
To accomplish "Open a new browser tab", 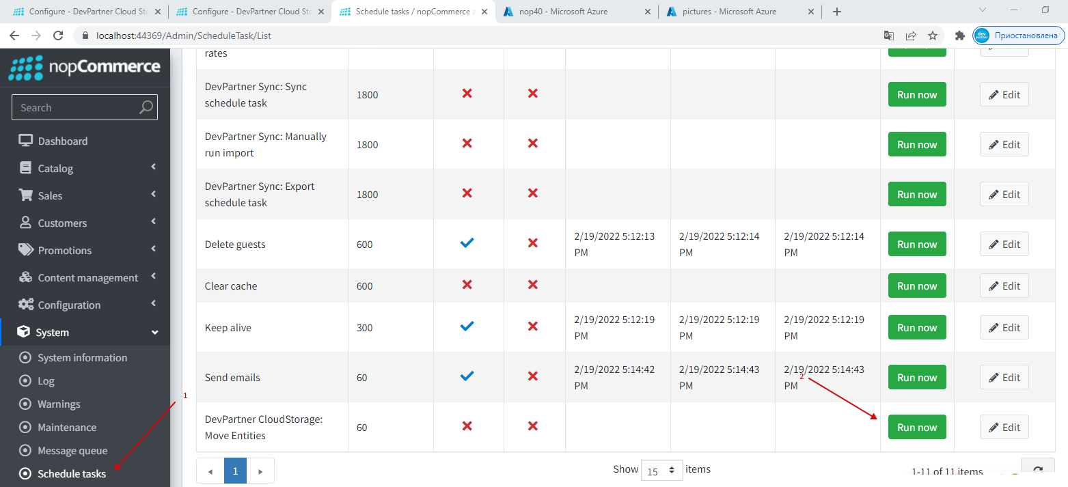I will [x=837, y=12].
